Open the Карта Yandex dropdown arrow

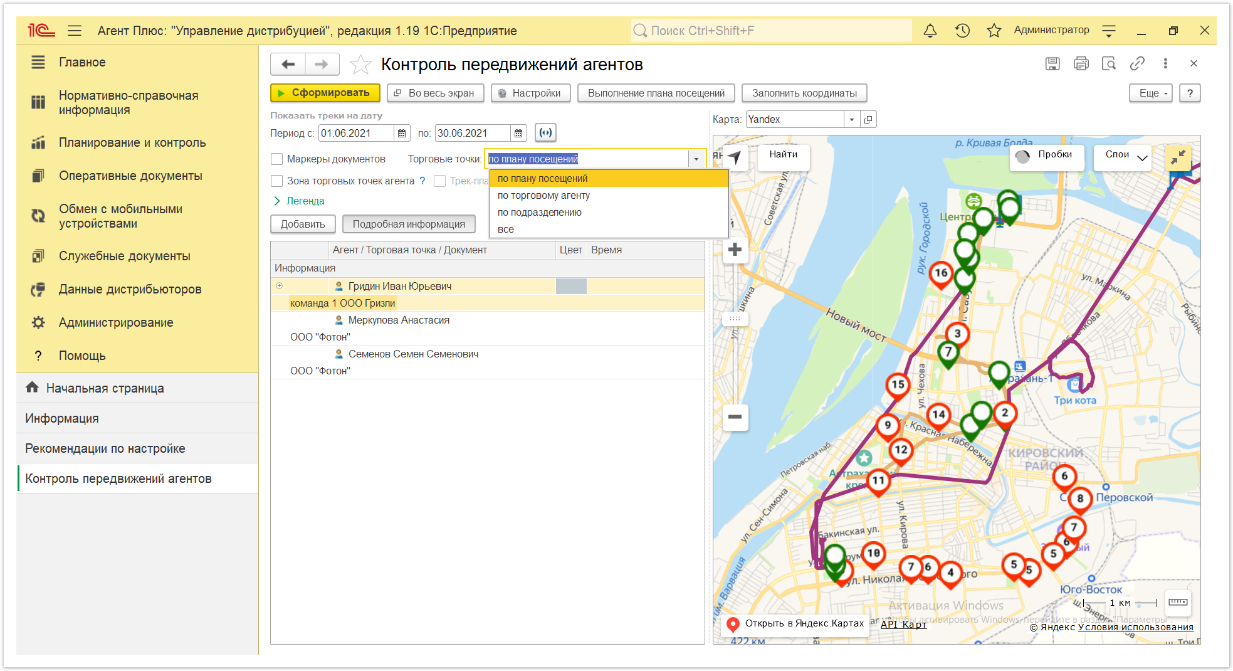[x=851, y=119]
